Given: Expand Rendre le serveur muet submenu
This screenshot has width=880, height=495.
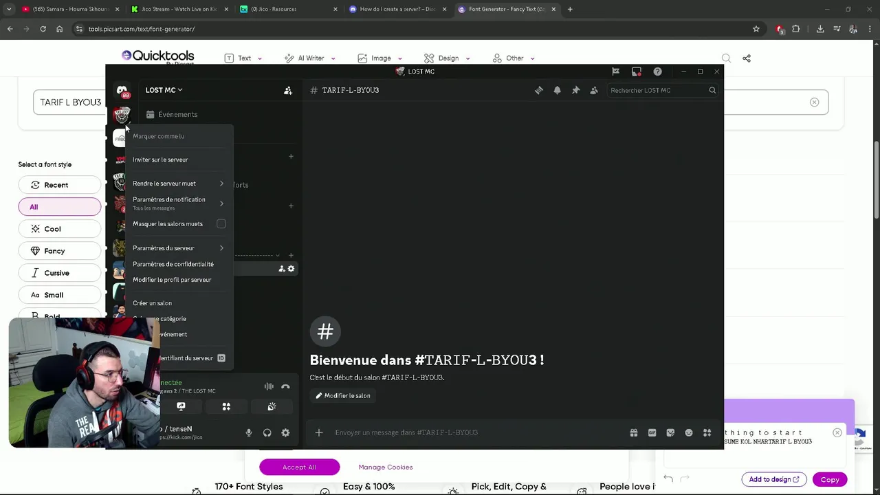Looking at the screenshot, I should (x=179, y=184).
